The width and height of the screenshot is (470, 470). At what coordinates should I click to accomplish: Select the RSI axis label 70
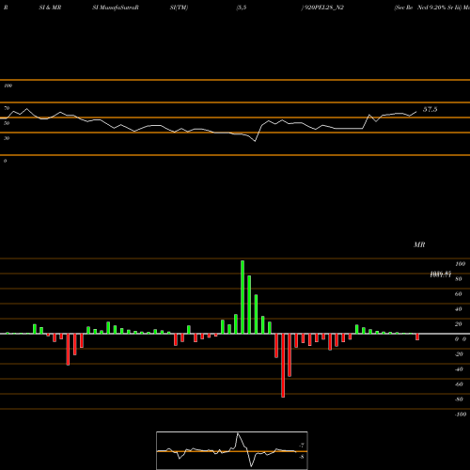point(7,108)
